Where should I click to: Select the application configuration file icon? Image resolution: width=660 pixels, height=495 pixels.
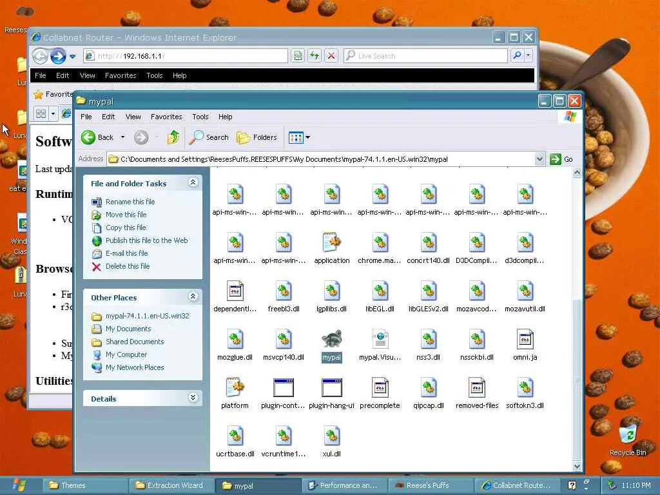coord(332,242)
